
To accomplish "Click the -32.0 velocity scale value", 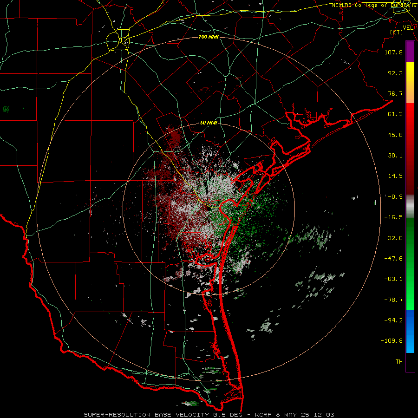I will coord(393,238).
